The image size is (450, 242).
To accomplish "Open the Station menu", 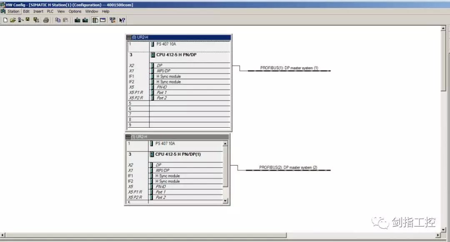I will tap(13, 11).
